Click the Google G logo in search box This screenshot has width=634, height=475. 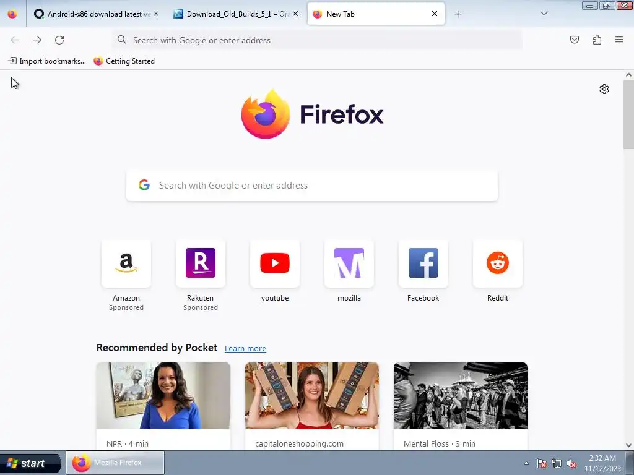tap(144, 185)
